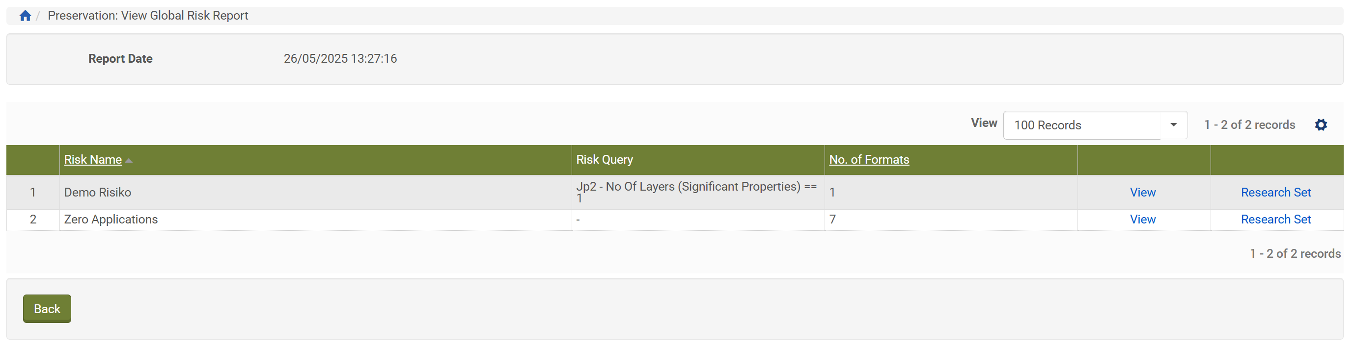The image size is (1352, 345).
Task: Click Research Set for Zero Applications
Action: click(x=1276, y=220)
